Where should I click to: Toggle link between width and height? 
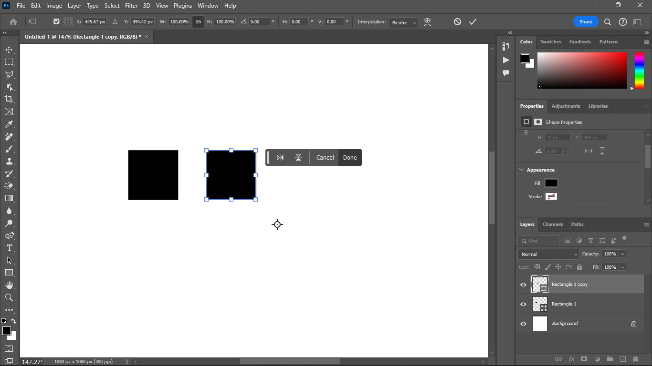point(198,21)
